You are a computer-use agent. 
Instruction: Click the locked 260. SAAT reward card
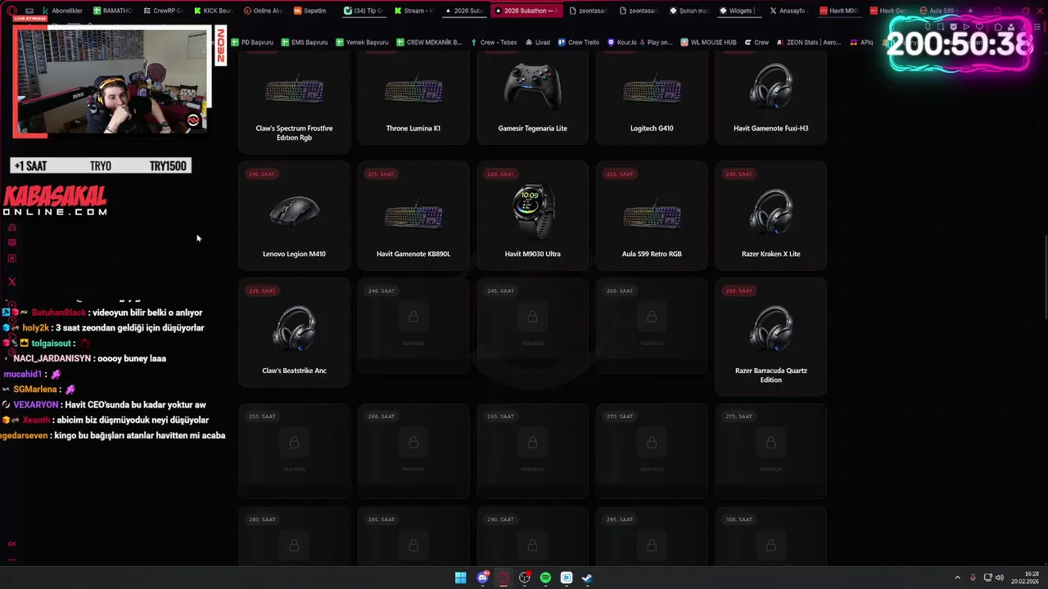[413, 452]
